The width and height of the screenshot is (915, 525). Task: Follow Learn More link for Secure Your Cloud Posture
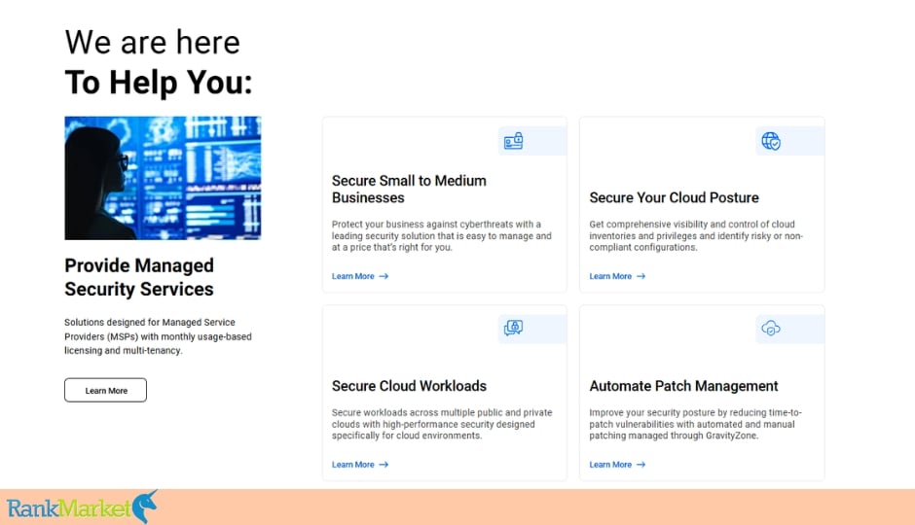(x=610, y=276)
